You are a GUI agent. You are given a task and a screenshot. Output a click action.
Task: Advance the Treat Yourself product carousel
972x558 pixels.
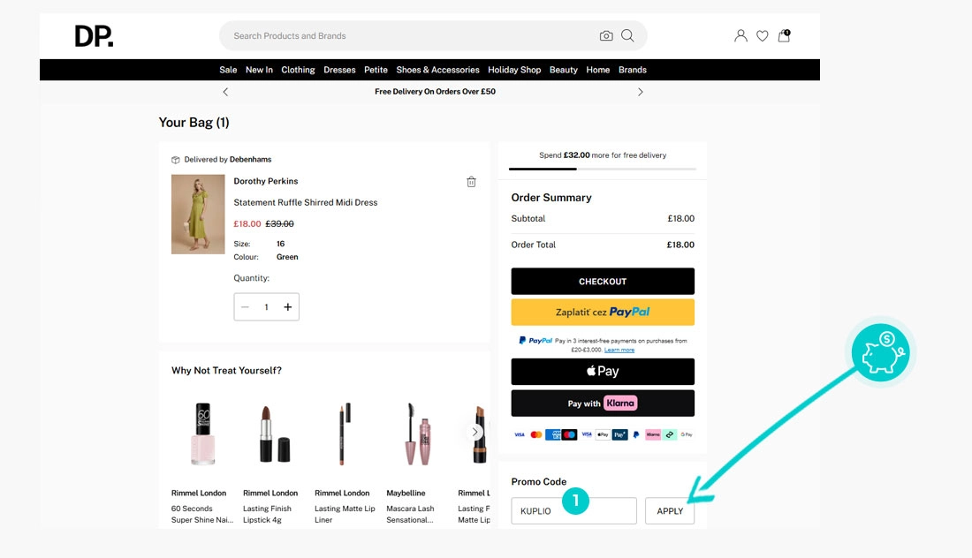click(x=475, y=432)
